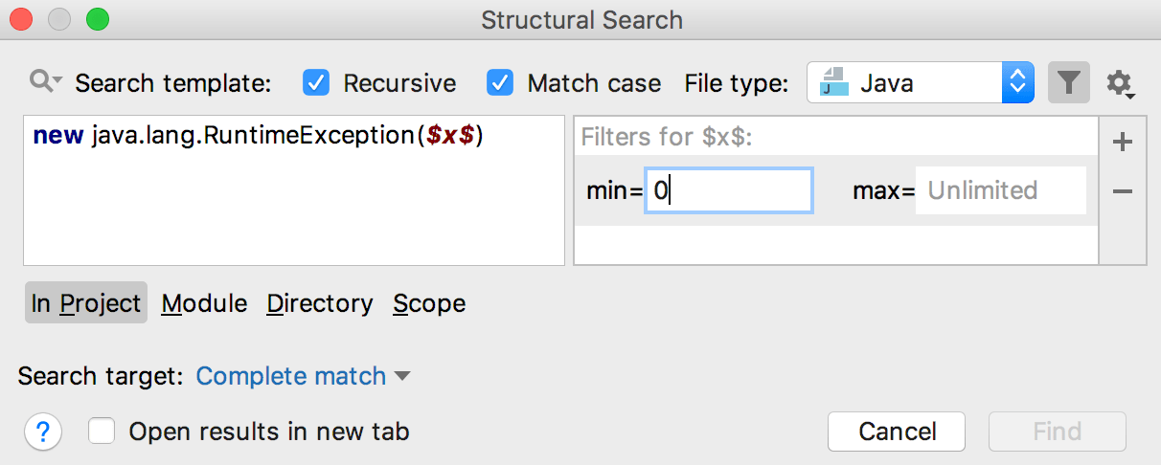Open the Complete match search target dropdown

click(x=303, y=376)
